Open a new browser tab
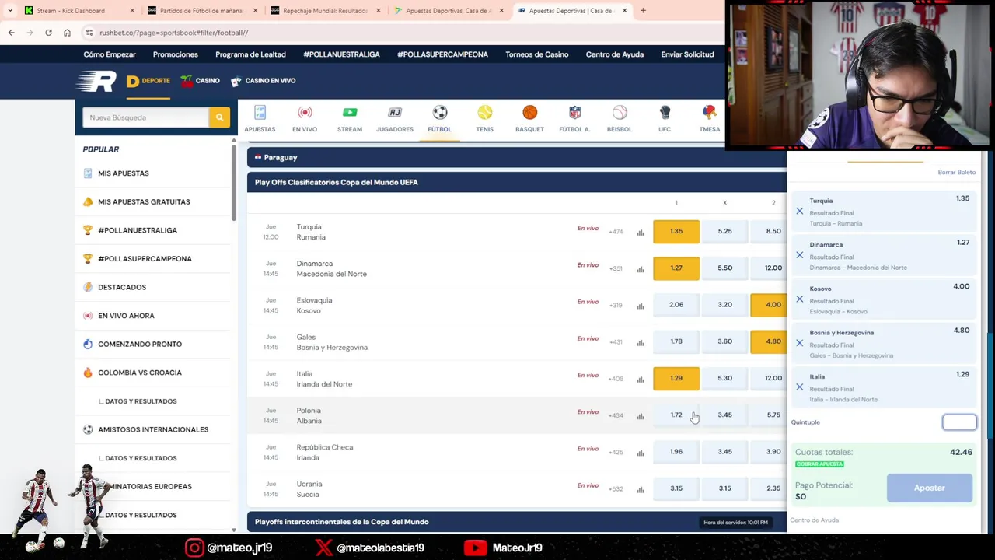The image size is (995, 560). pyautogui.click(x=643, y=11)
